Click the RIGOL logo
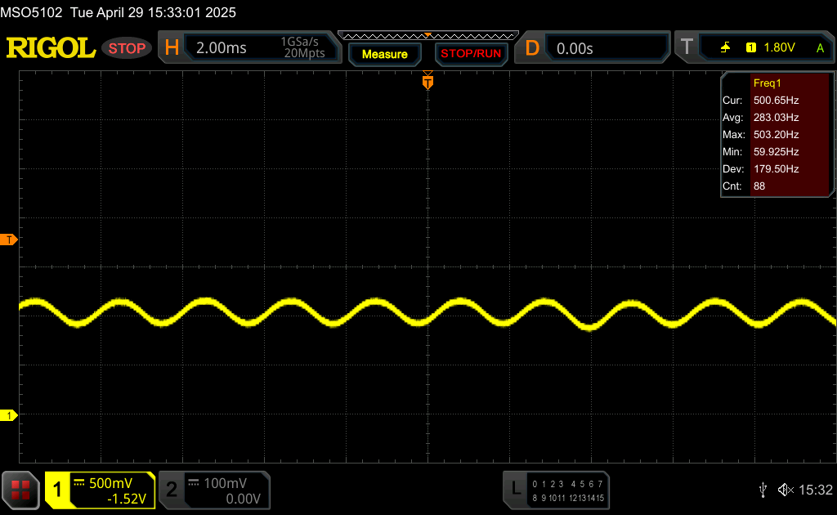 (51, 48)
